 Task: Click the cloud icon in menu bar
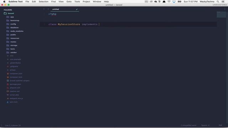(156, 1)
